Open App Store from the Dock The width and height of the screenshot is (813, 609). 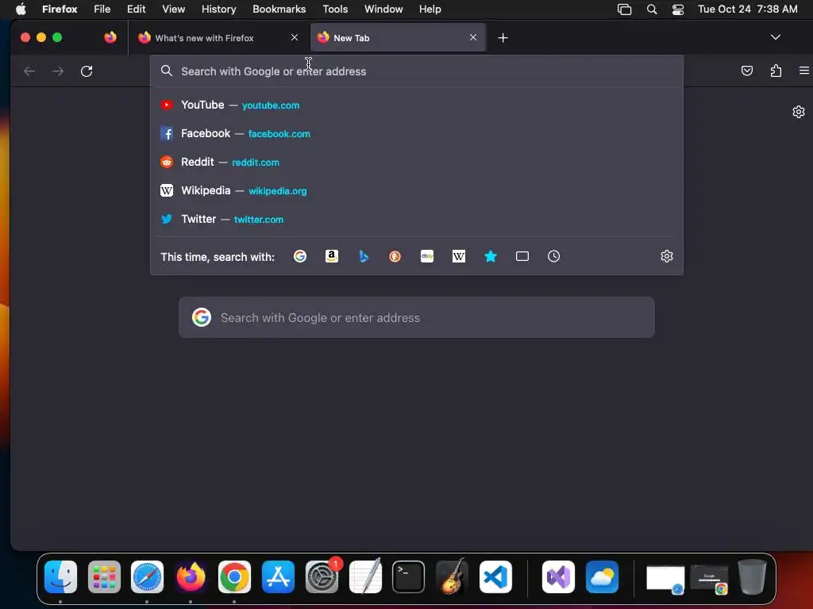(x=278, y=576)
